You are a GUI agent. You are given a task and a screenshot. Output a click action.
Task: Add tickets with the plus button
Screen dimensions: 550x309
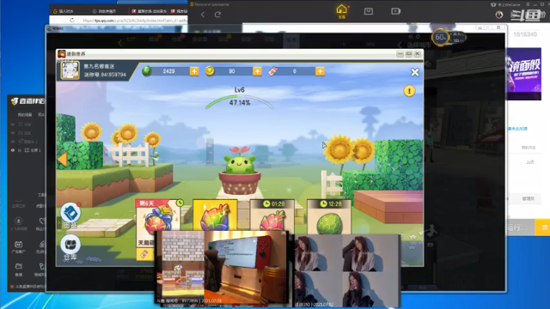click(x=320, y=71)
